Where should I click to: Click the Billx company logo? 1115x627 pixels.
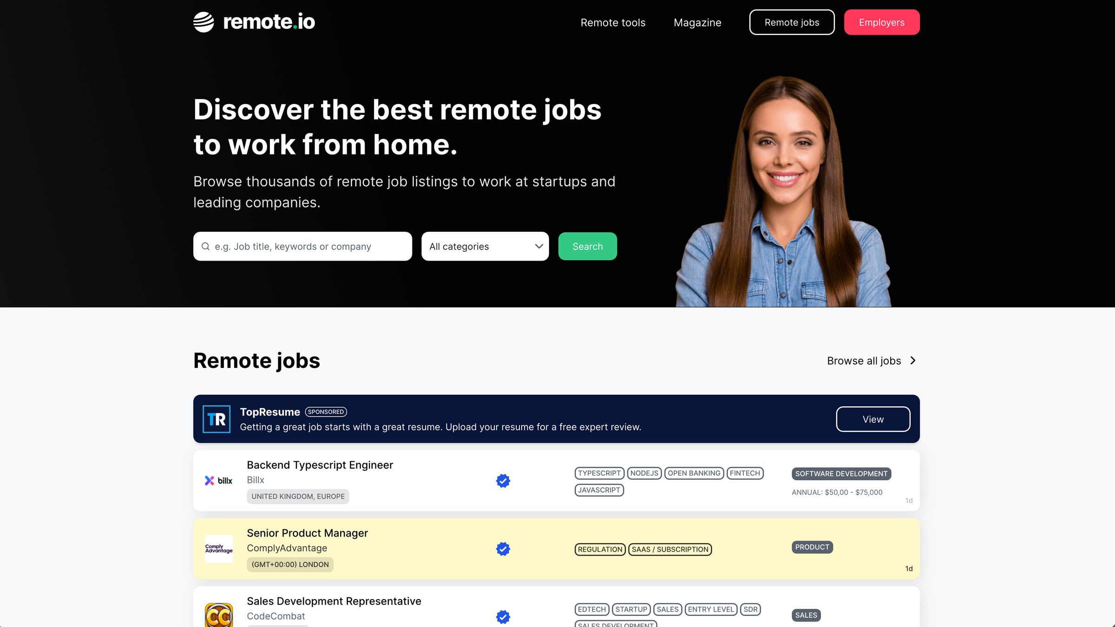point(219,481)
